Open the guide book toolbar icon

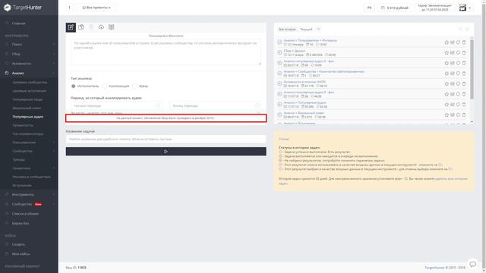(112, 27)
